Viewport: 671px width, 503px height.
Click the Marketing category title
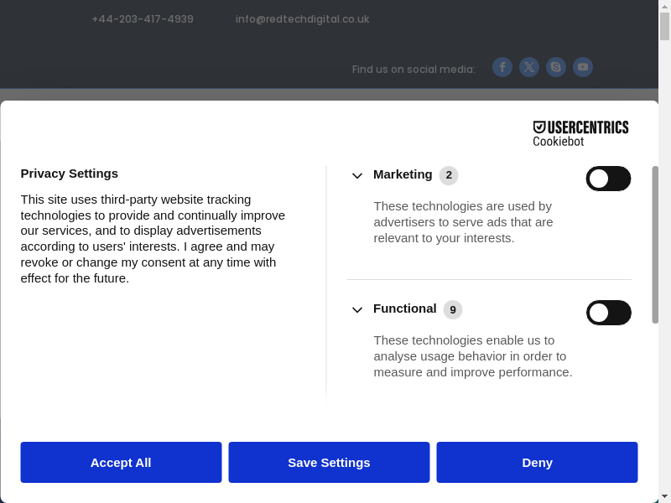click(403, 174)
